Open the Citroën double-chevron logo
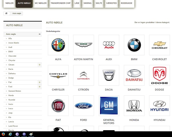Viewport: 172px width, 137px height. click(x=83, y=75)
